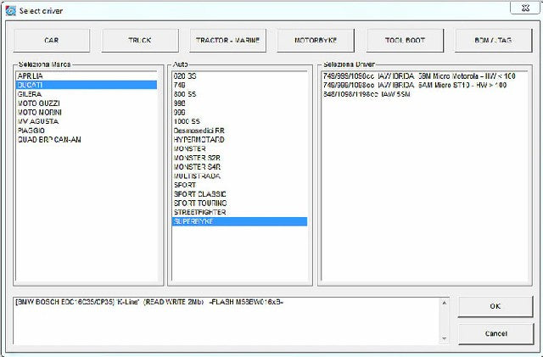Click the app icon in the title bar
This screenshot has width=543, height=357.
[x=11, y=11]
